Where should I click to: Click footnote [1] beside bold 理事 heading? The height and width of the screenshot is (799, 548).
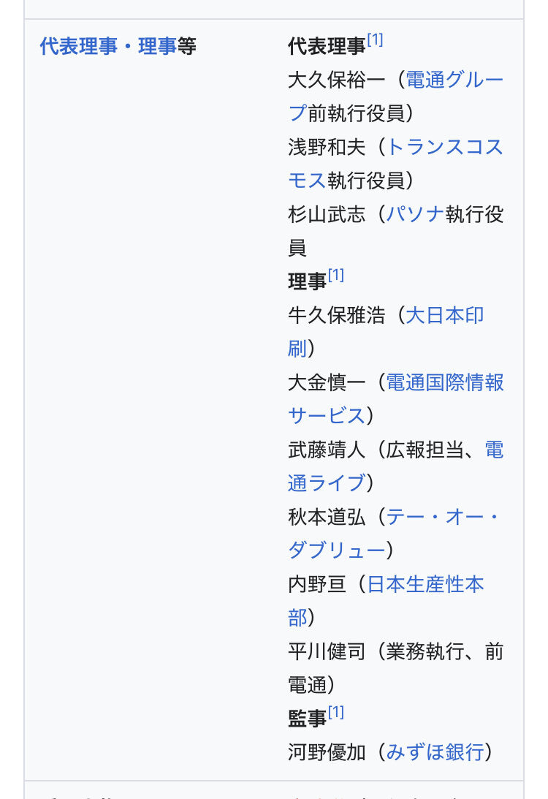coord(335,276)
